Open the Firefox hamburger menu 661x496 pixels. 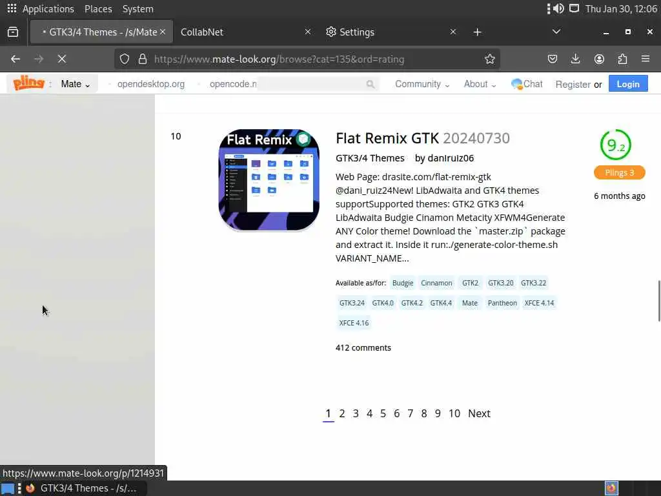646,59
